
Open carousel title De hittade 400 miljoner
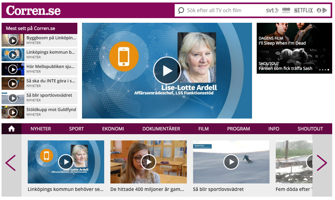coord(147,189)
